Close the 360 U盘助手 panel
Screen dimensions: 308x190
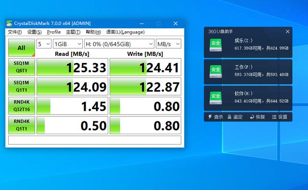pos(288,31)
